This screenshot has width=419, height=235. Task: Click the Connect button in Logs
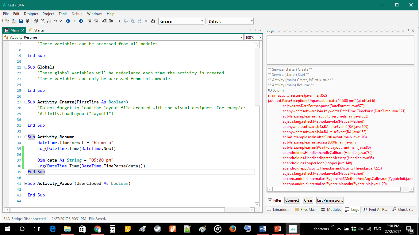(x=292, y=200)
